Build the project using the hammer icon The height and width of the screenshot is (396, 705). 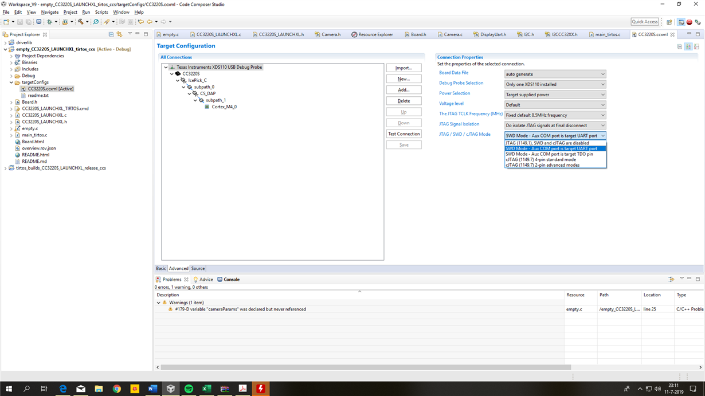(80, 22)
